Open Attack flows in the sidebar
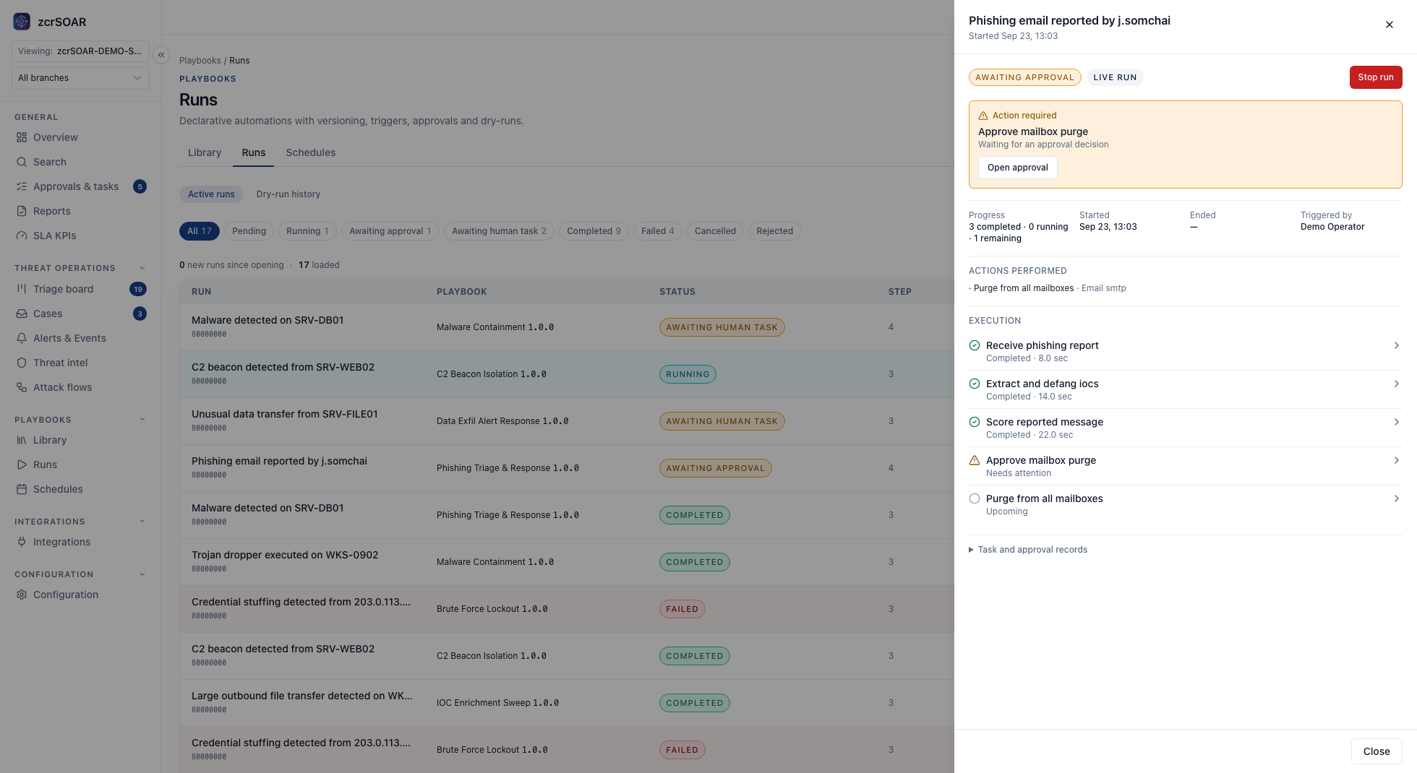Image resolution: width=1417 pixels, height=773 pixels. point(80,387)
